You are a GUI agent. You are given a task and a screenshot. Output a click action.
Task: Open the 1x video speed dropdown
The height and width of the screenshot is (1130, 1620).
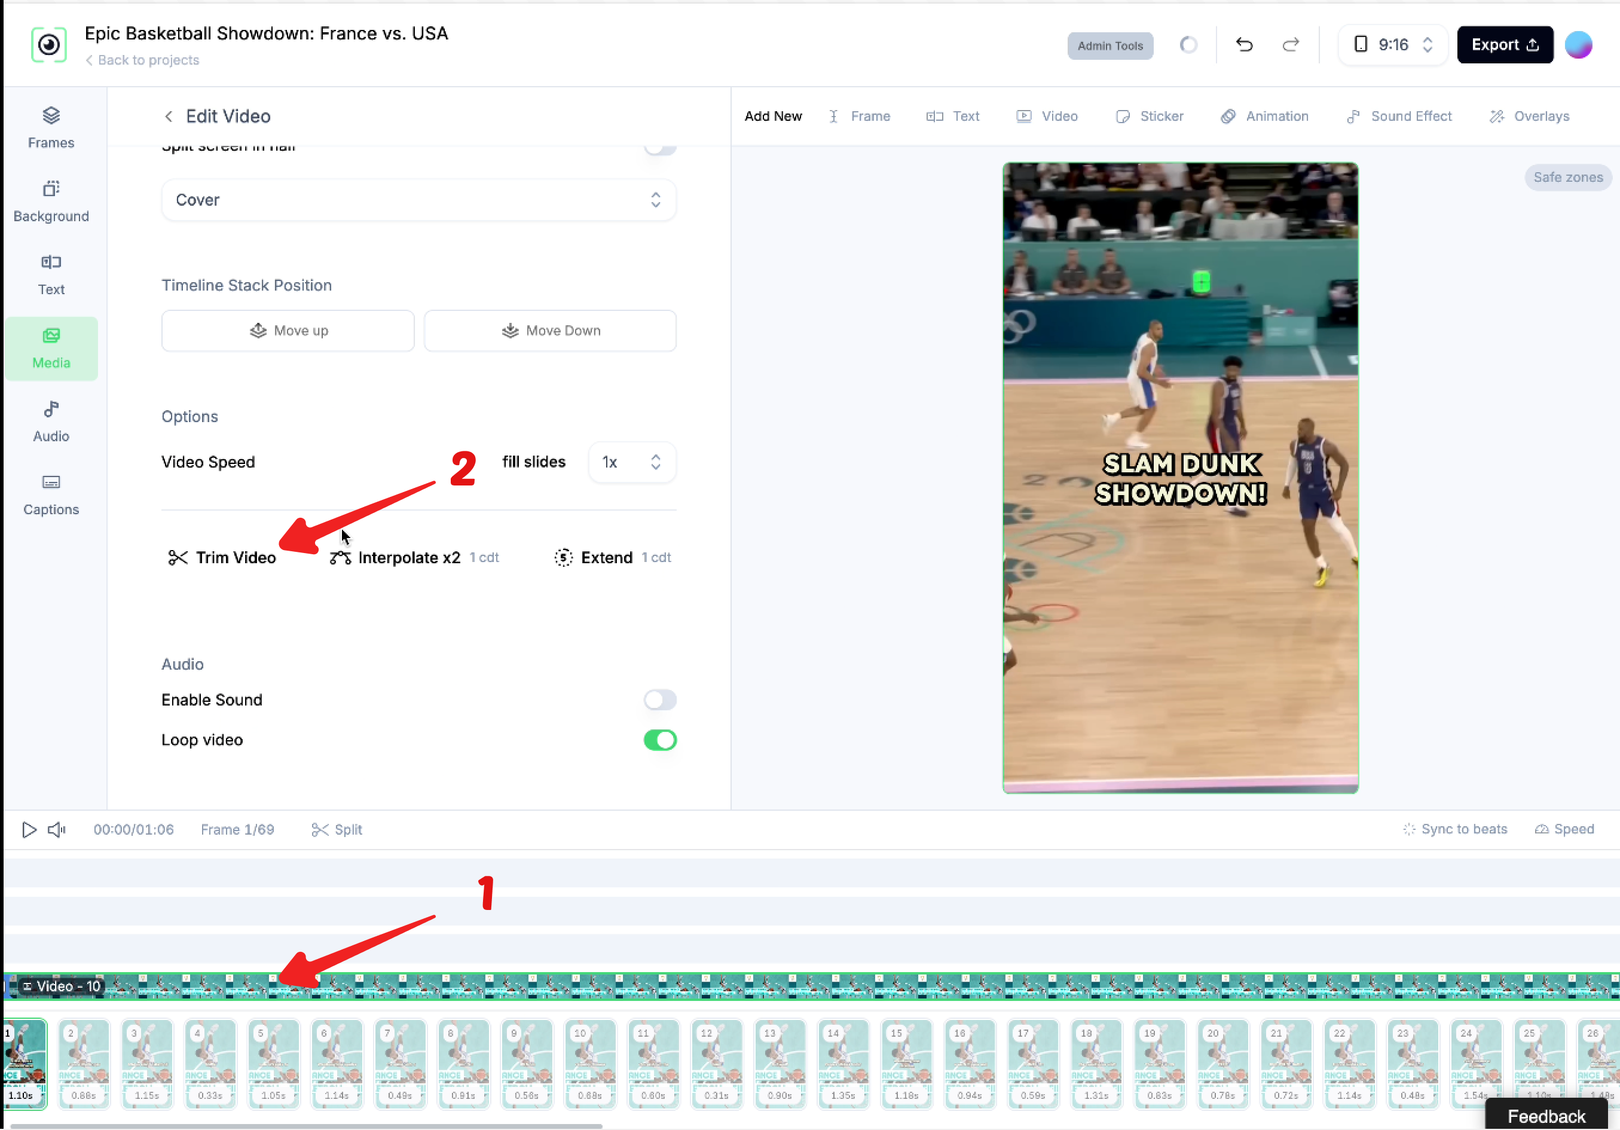pos(631,462)
